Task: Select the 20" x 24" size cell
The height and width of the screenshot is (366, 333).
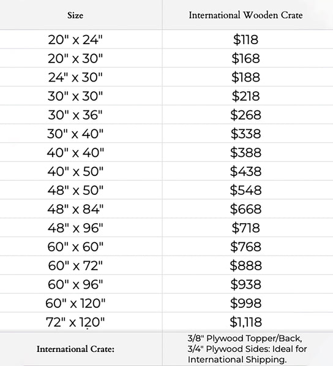Action: (x=75, y=40)
